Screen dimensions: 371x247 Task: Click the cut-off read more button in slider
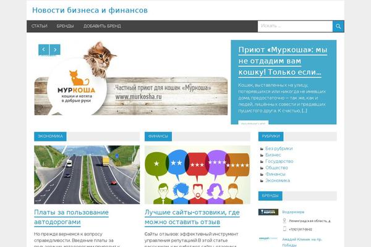click(253, 122)
